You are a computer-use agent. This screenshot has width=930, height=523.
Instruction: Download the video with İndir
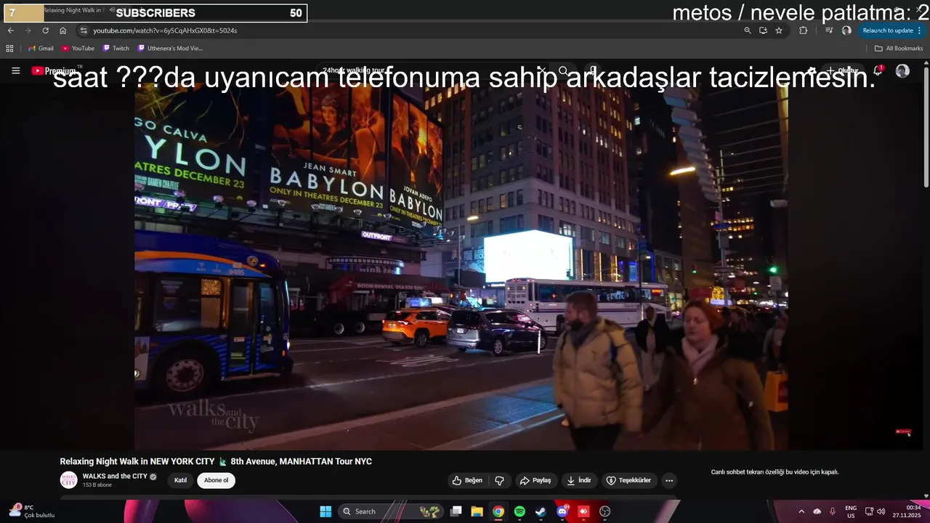click(579, 480)
